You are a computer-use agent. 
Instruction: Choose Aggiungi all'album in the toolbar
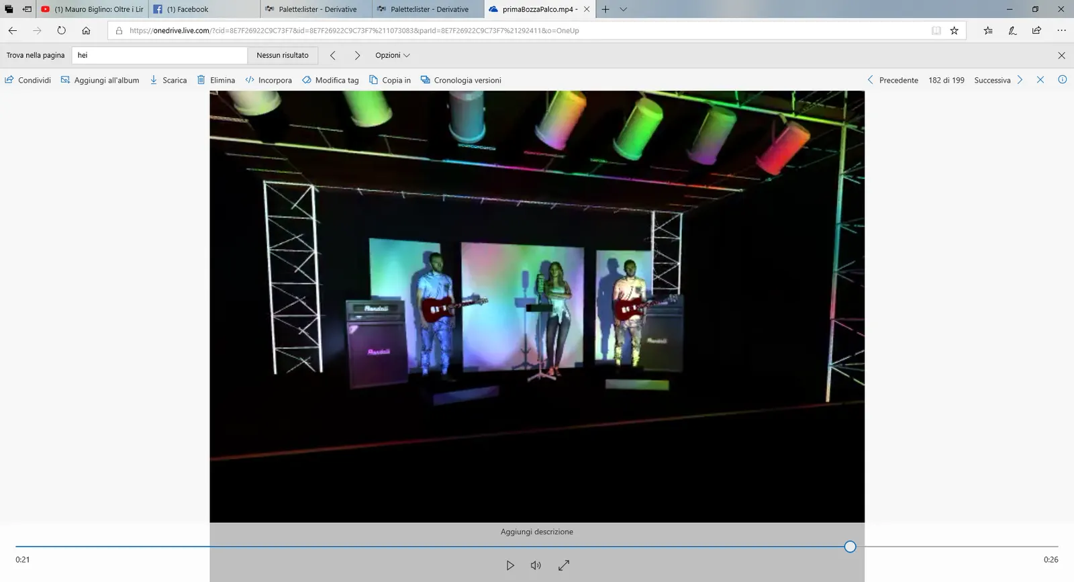(x=100, y=80)
